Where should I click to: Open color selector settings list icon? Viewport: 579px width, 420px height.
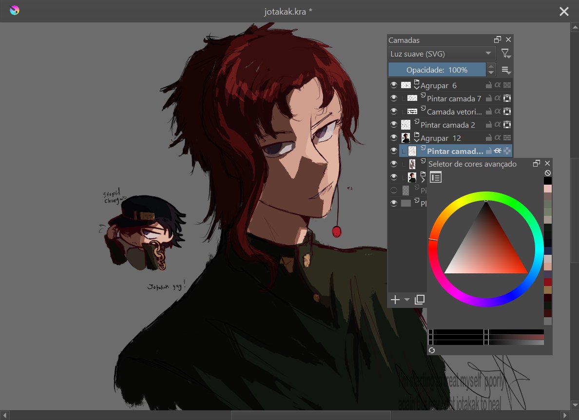click(x=436, y=177)
